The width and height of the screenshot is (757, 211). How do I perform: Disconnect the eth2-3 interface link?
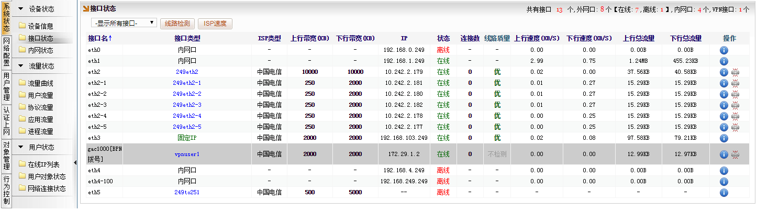[735, 105]
